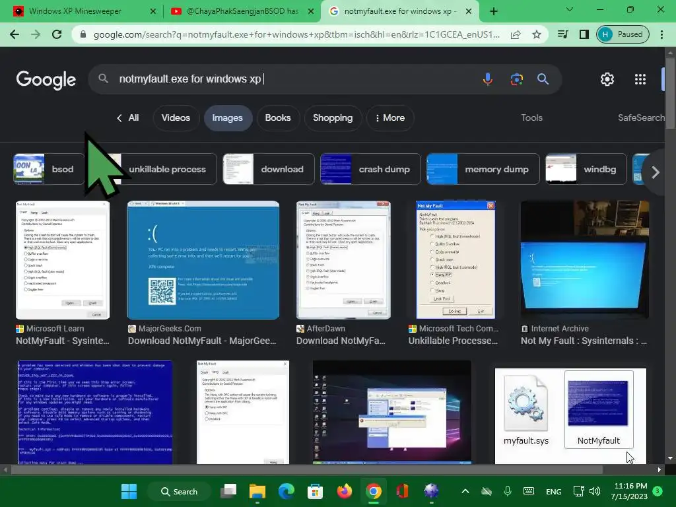Close the YouTube tab

(x=311, y=11)
